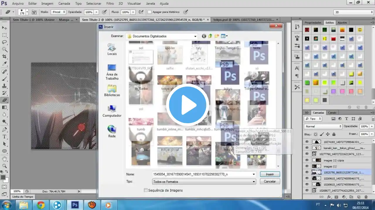Toggle Apagar para Histórico checkbox
The width and height of the screenshot is (375, 210).
click(x=149, y=12)
